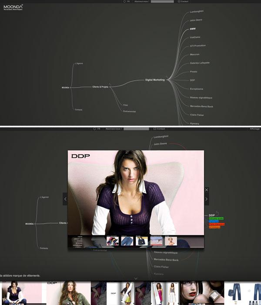The image size is (261, 305).
Task: Select Réseau signalétique in the upper mind map
Action: [201, 98]
